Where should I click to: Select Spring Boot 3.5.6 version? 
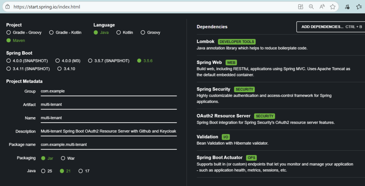(145, 61)
